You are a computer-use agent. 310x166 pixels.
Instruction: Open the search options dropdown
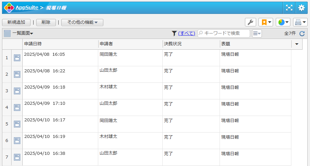(257, 33)
